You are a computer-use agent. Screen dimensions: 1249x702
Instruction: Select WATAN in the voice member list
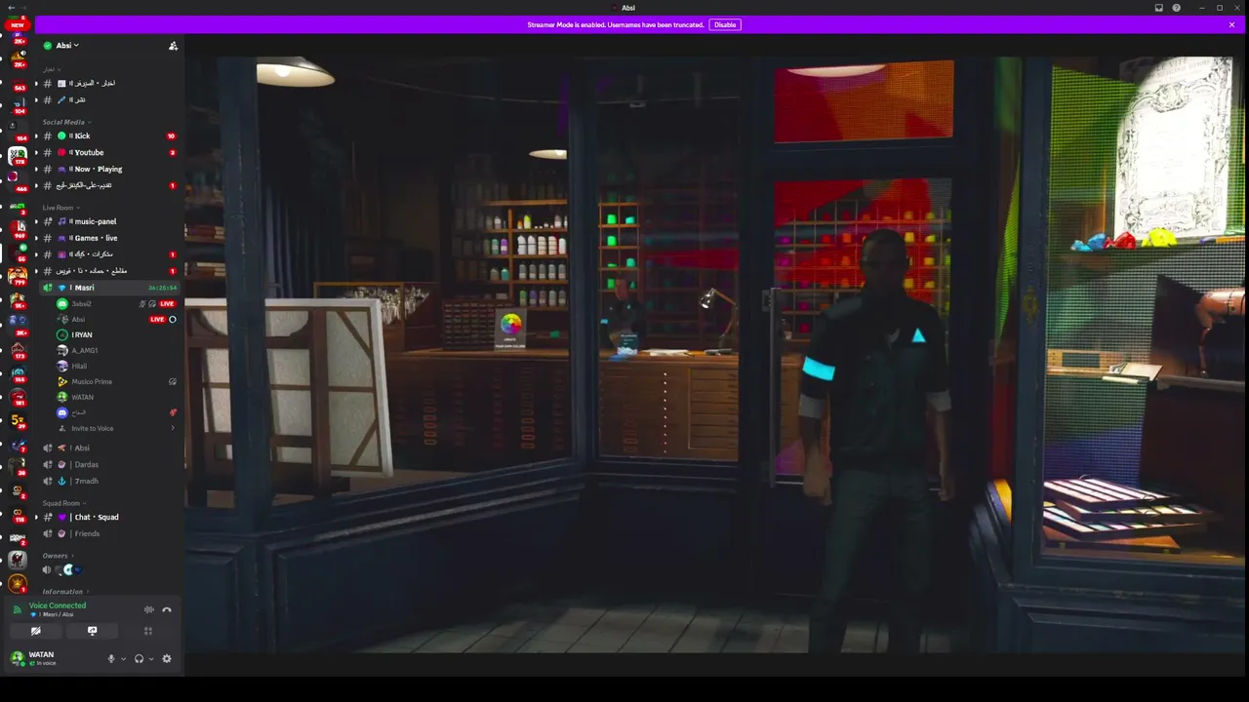(x=115, y=398)
